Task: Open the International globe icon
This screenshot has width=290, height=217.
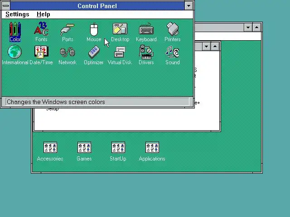Action: click(x=15, y=55)
